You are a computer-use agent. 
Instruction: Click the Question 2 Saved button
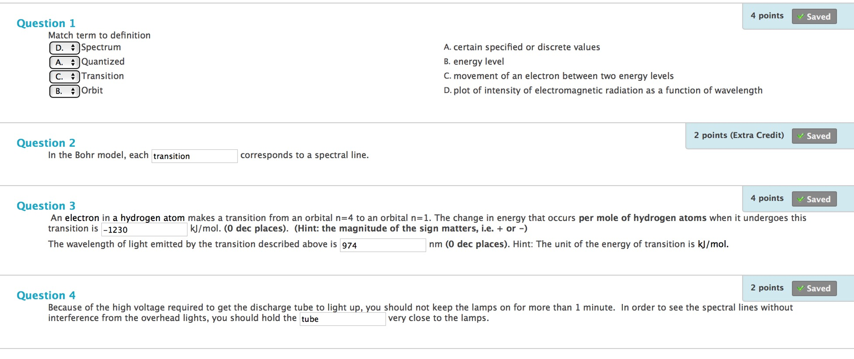(x=814, y=136)
